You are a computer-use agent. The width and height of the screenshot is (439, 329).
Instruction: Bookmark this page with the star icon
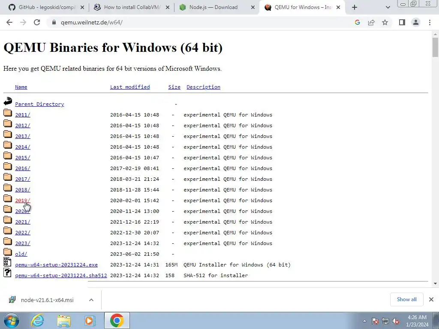coord(385,22)
